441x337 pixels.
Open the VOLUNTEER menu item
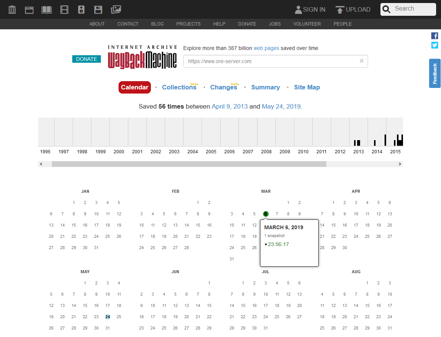(307, 24)
